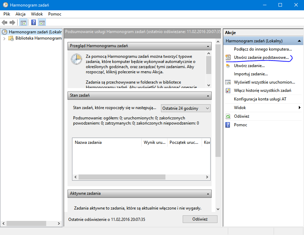Open the Akcja menu
The width and height of the screenshot is (304, 235).
[x=20, y=14]
